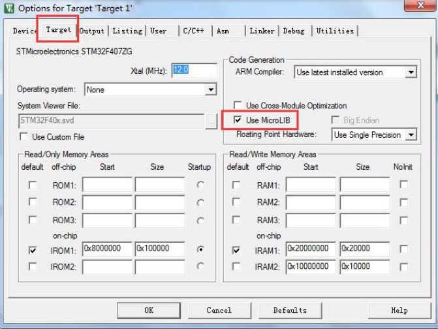Screen dimensions: 438x329
Task: Open the Debug tab
Action: coord(294,31)
